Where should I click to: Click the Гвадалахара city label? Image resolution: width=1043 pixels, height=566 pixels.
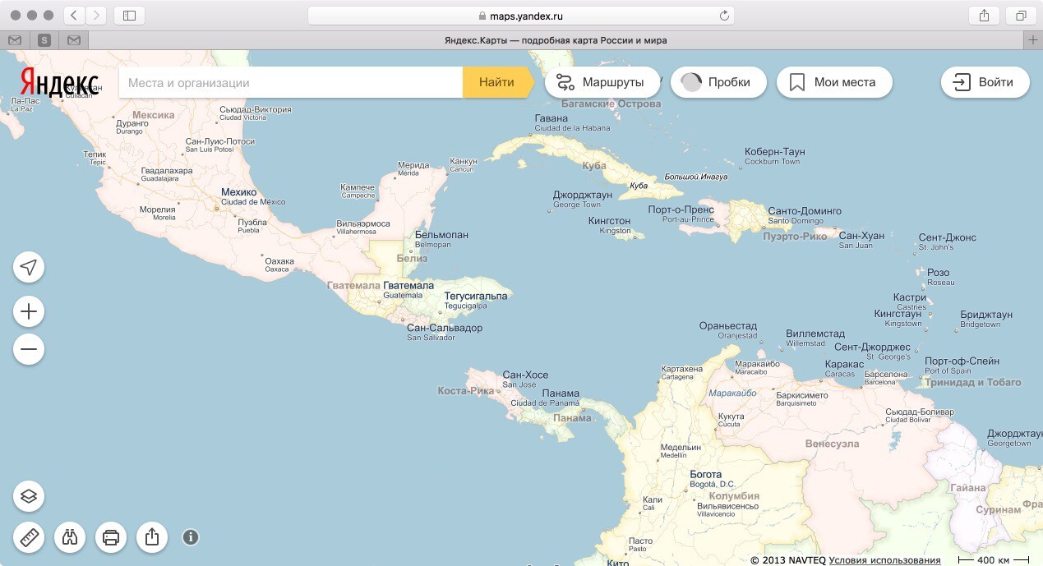(x=167, y=171)
